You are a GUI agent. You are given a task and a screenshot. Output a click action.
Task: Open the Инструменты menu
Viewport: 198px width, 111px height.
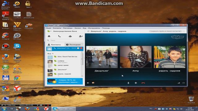[94, 28]
